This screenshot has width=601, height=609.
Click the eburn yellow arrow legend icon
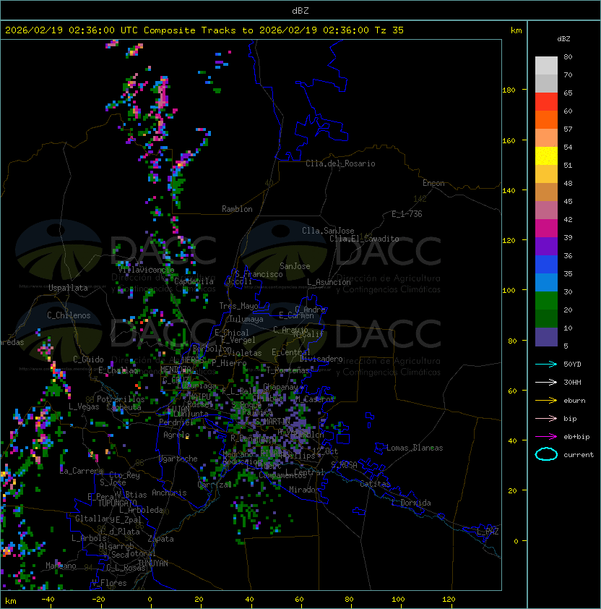(546, 400)
